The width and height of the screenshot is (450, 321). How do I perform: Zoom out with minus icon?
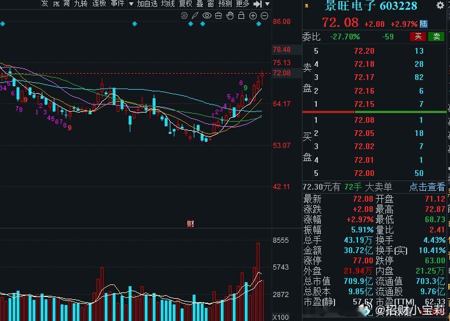coord(265,16)
